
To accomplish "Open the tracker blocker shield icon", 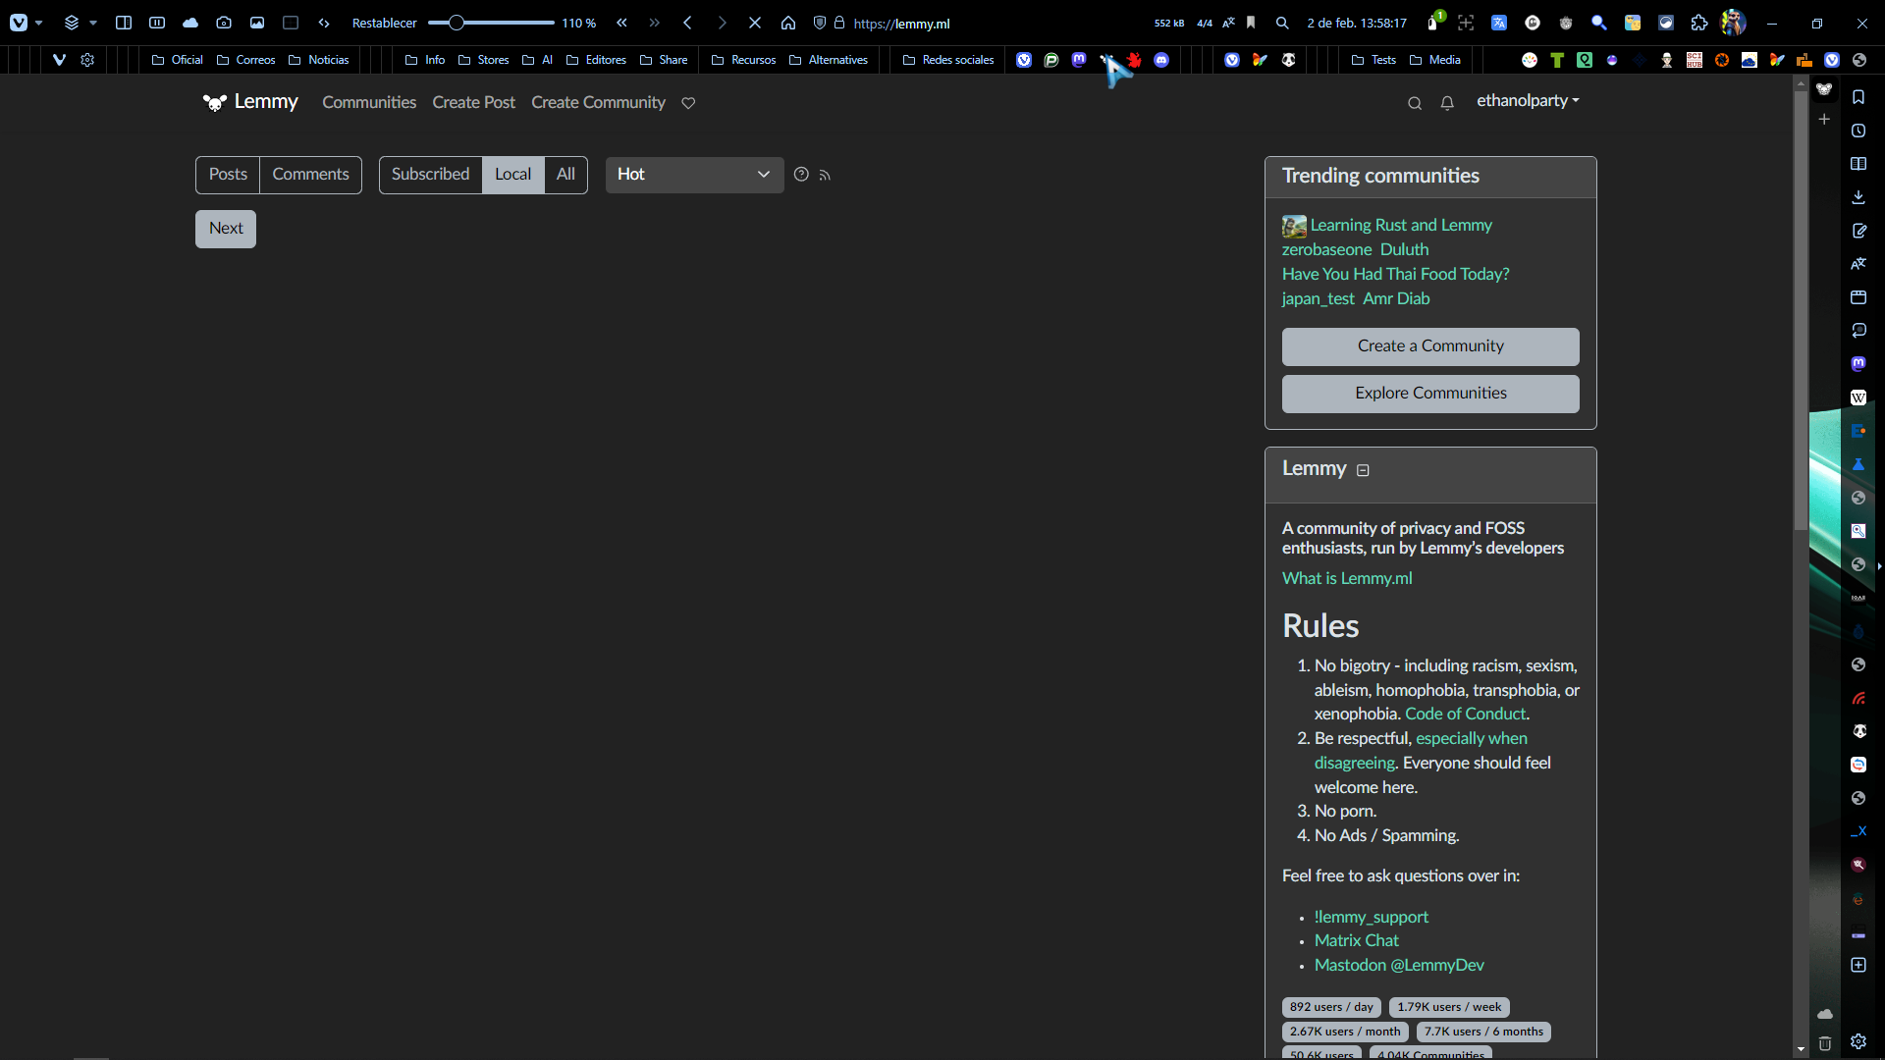I will pyautogui.click(x=820, y=23).
